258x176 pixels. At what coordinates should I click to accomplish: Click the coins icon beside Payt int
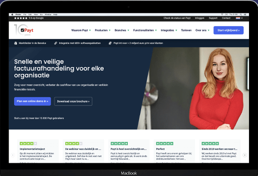coord(110,43)
